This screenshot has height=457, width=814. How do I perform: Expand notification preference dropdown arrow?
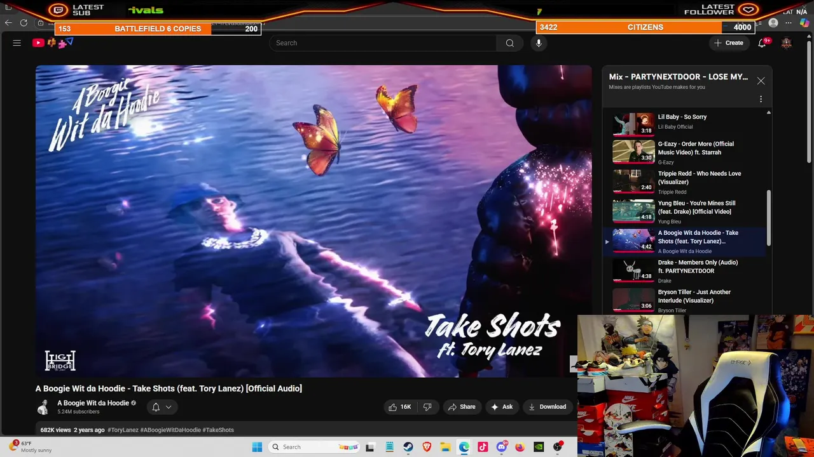tap(169, 407)
